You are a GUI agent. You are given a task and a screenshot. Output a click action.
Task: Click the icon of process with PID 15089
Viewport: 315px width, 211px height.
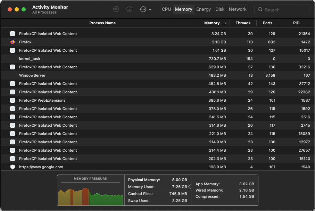coord(13,134)
